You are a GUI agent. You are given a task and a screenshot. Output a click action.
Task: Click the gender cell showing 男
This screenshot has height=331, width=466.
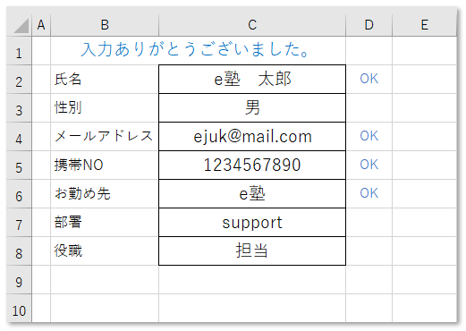coord(252,108)
